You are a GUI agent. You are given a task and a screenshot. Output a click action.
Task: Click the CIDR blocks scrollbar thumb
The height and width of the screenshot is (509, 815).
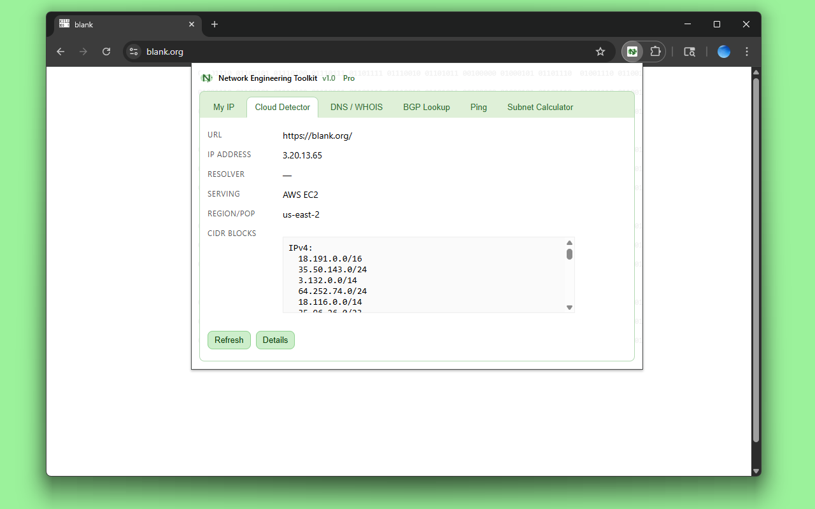click(x=569, y=254)
